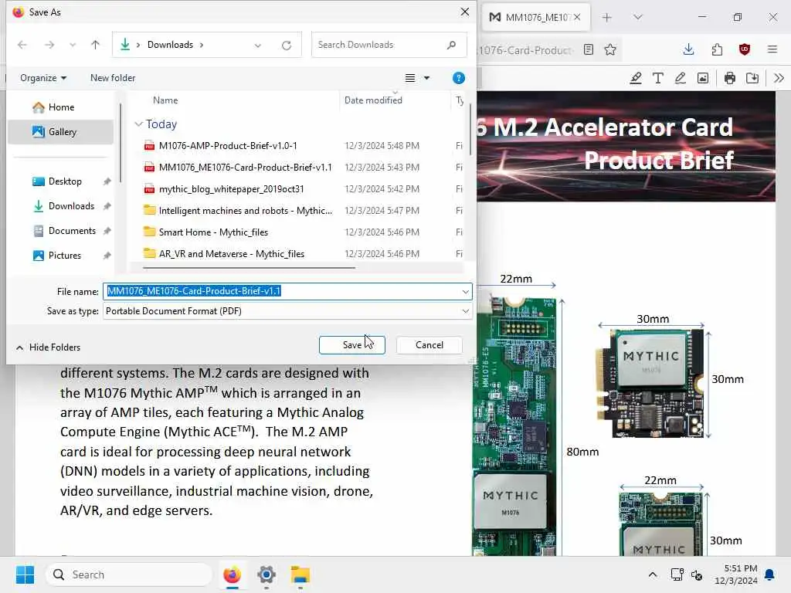This screenshot has width=791, height=593.
Task: Bookmark this page with star icon
Action: [x=610, y=49]
